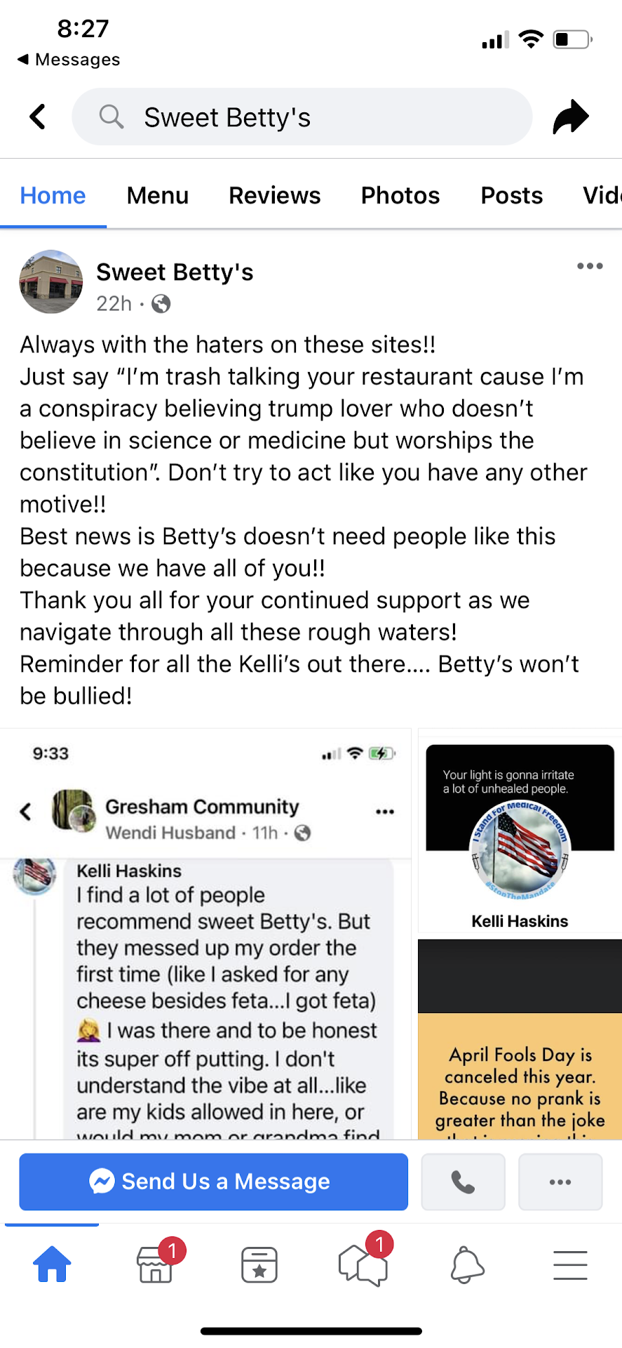Tap the share arrow icon

pyautogui.click(x=570, y=117)
